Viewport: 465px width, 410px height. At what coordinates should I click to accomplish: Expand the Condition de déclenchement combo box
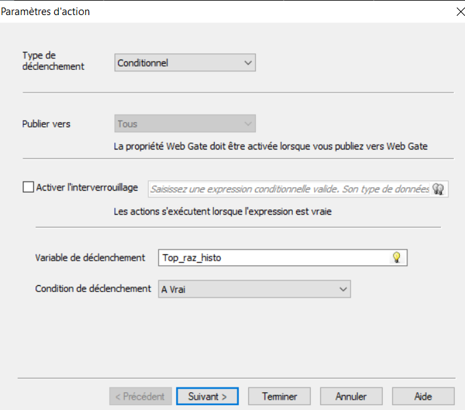tap(254, 289)
